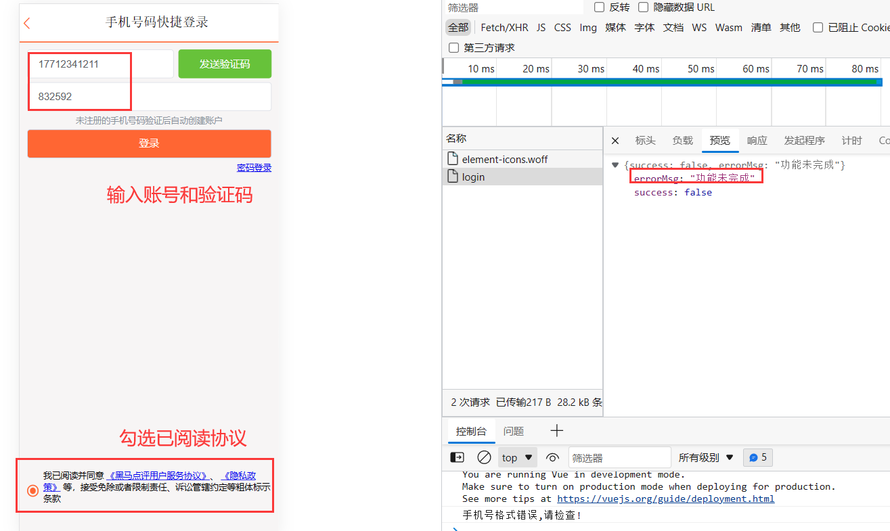Select the 文档 request filter
The image size is (890, 531).
click(x=673, y=28)
